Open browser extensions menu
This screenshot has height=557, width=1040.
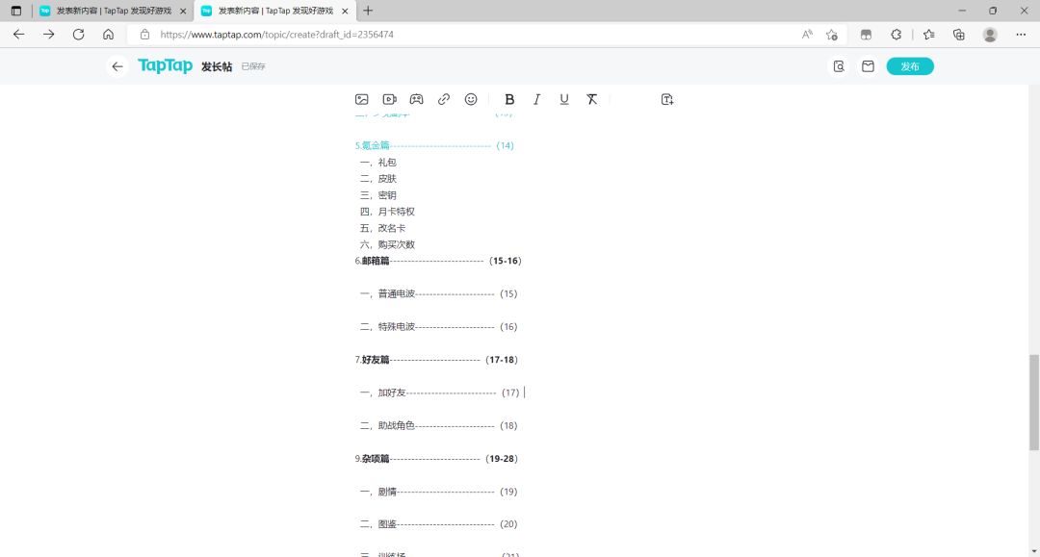tap(897, 35)
